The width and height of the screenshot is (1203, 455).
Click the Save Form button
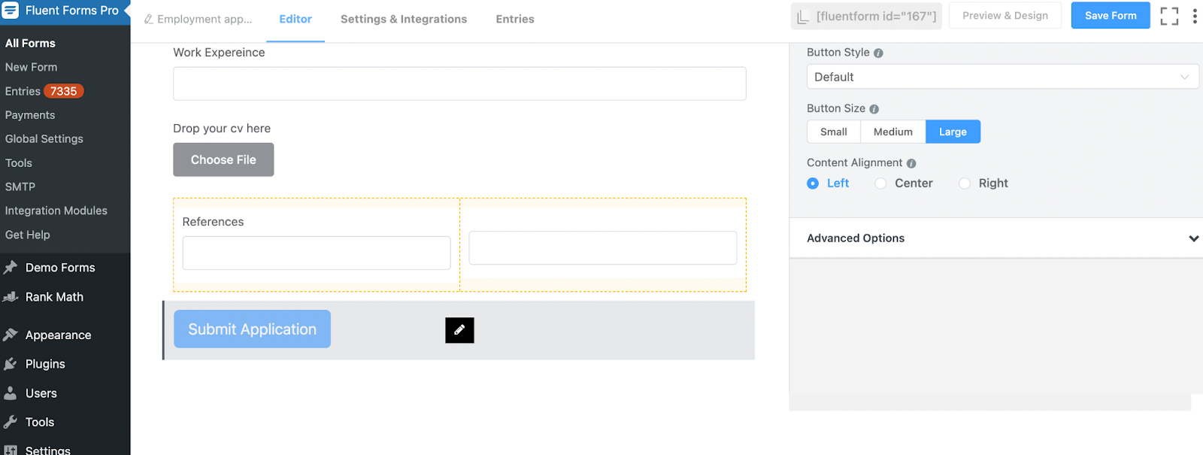pyautogui.click(x=1111, y=16)
